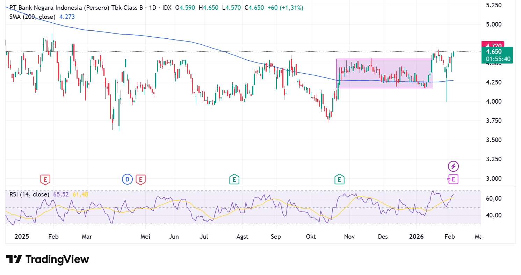Open the green earnings marker above Agst
Viewport: 521px width, 275px height.
[234, 180]
